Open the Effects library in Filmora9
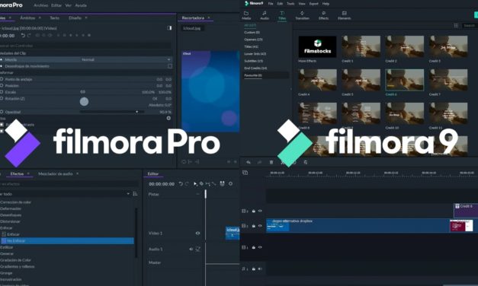 tap(323, 15)
